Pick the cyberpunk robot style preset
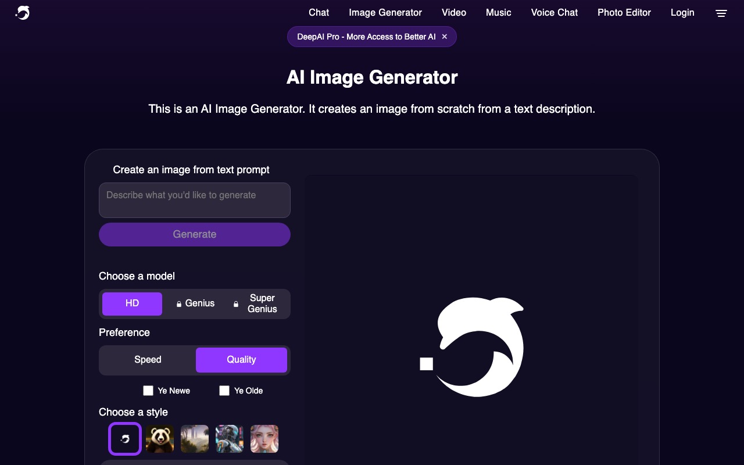 pos(229,439)
